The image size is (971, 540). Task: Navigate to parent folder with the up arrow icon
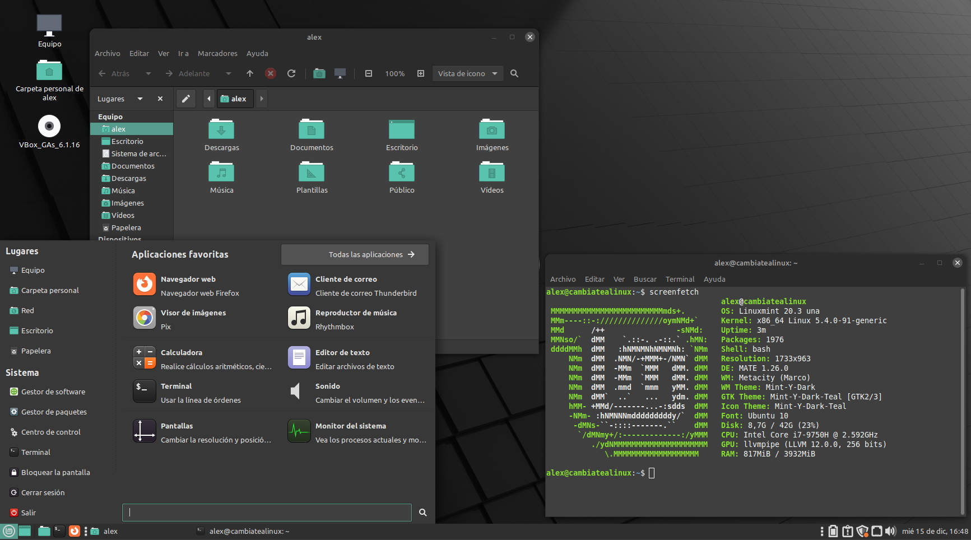pos(249,73)
